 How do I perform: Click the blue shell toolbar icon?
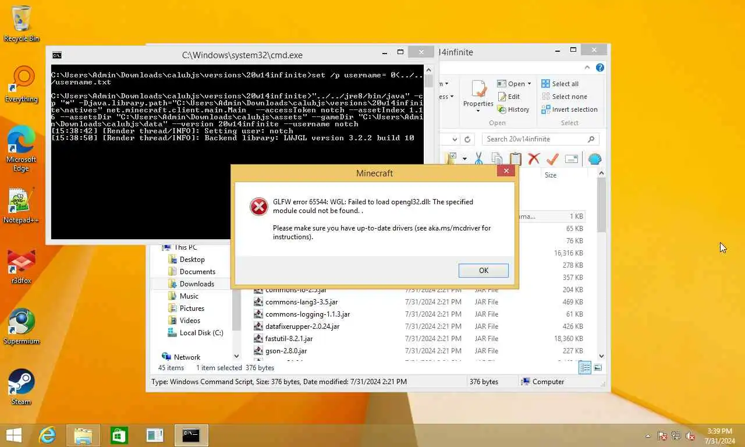(594, 159)
